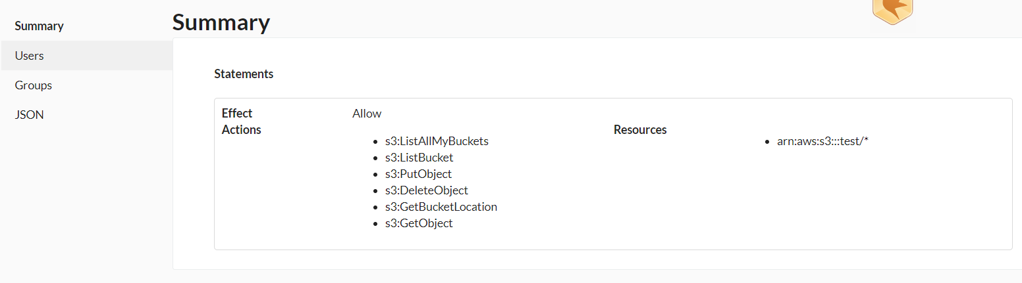Select the s3:ListAllMyBuckets action entry
This screenshot has width=1022, height=283.
(437, 141)
